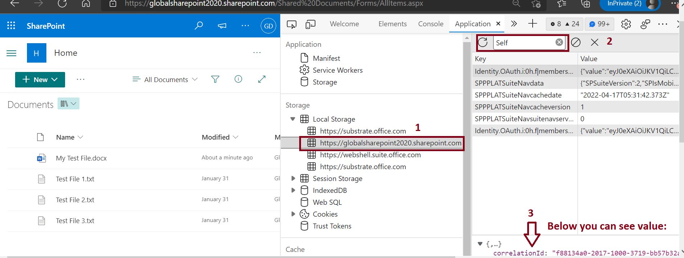The height and width of the screenshot is (258, 684).
Task: Toggle device emulation icon in DevTools
Action: (x=310, y=24)
